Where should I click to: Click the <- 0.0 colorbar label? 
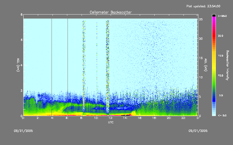pos(222,115)
